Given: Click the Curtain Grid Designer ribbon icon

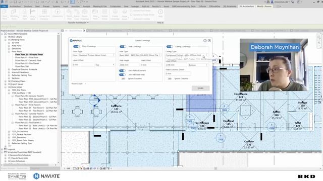Looking at the screenshot, I should pyautogui.click(x=44, y=15).
